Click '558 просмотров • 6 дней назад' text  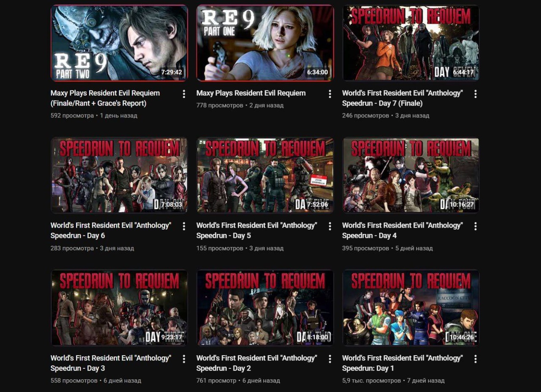point(96,381)
